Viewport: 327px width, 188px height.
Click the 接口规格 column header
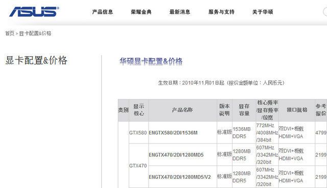[x=297, y=110]
